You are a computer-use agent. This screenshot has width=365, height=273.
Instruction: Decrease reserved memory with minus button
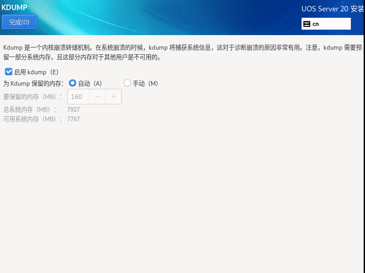(98, 97)
